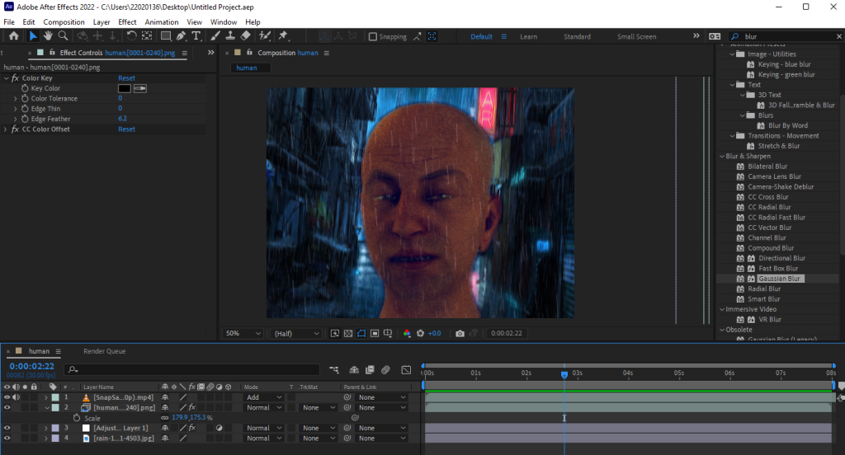Open layer 4 parent None dropdown
This screenshot has height=455, width=845.
coord(382,439)
